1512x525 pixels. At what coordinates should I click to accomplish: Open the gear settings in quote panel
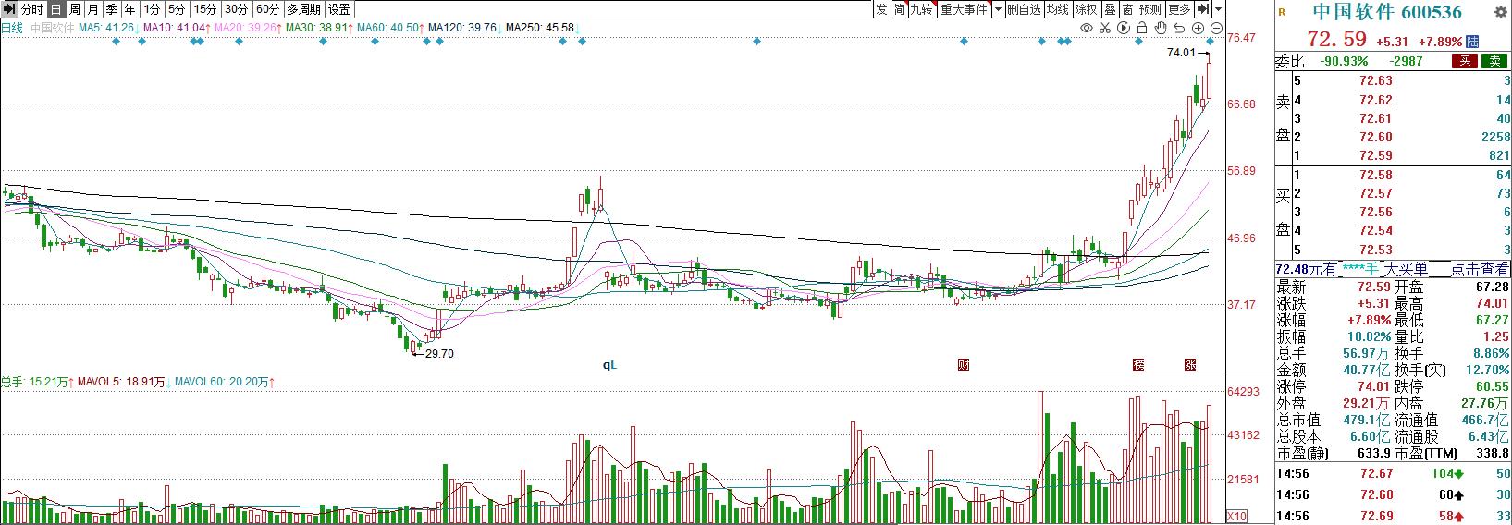point(1500,12)
